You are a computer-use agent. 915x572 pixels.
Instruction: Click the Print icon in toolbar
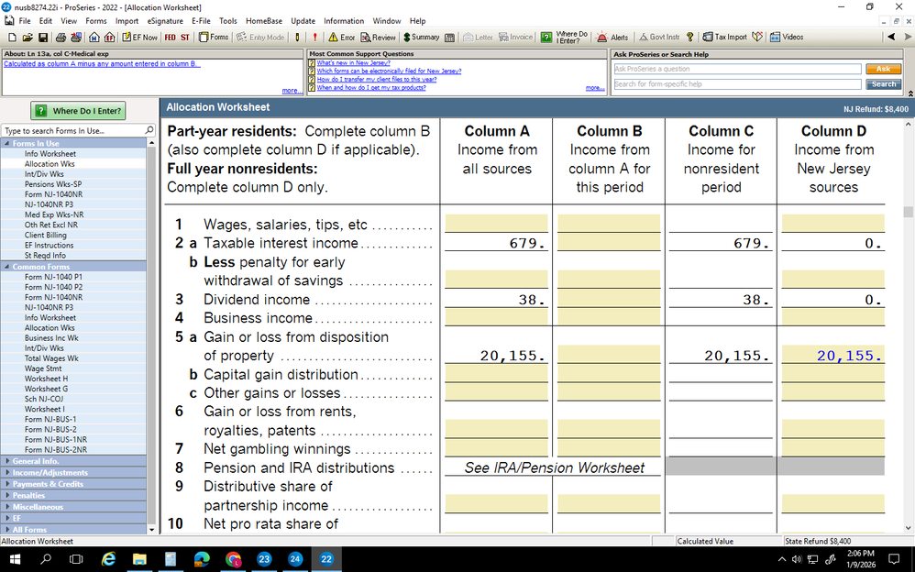[60, 38]
